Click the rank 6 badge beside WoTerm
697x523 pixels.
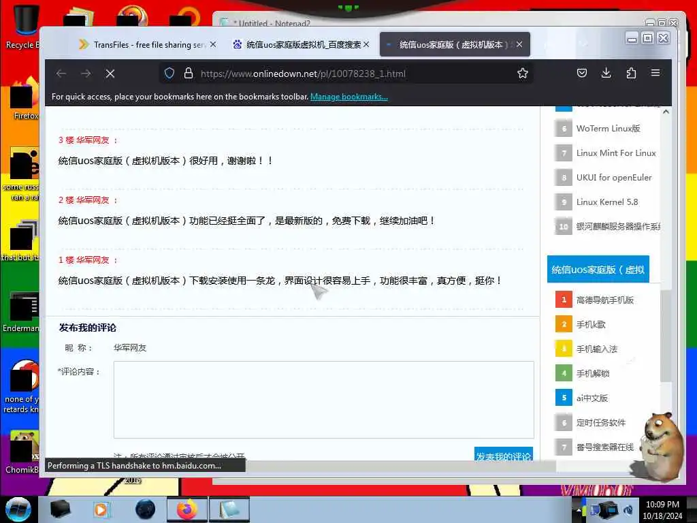[x=564, y=129]
